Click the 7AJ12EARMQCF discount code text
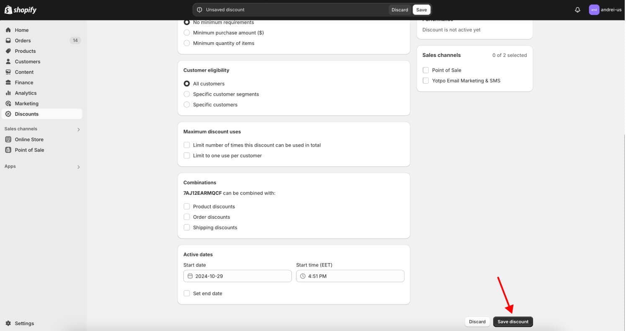 [x=202, y=193]
